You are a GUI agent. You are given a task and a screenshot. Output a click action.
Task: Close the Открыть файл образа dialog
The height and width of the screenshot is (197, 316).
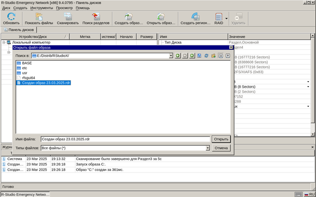[x=231, y=47]
